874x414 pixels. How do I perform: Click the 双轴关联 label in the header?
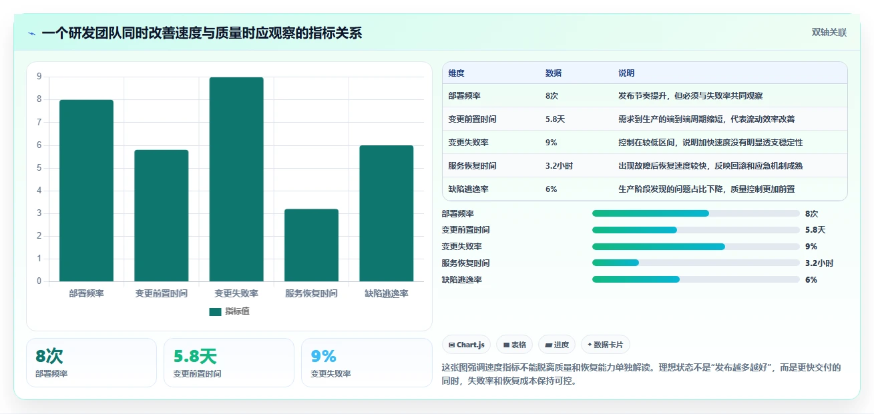coord(829,32)
